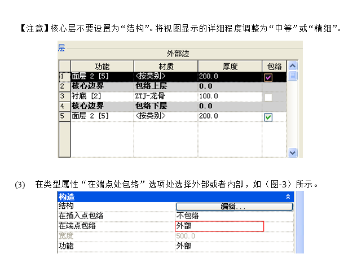
Task: Select the ZTJ-龙骨 material cell
Action: 165,97
